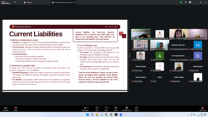Select niken participant tile
This screenshot has width=208, height=117.
point(160,77)
